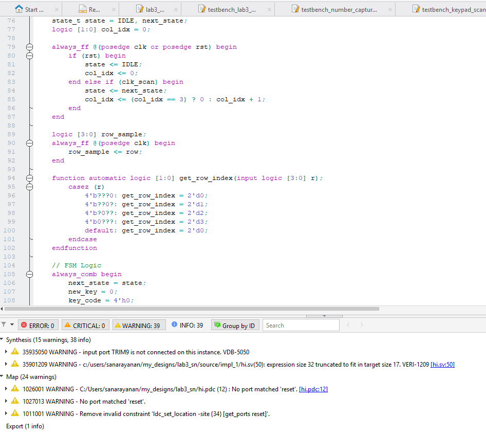Close the testbench_number_capture tab

coord(390,9)
